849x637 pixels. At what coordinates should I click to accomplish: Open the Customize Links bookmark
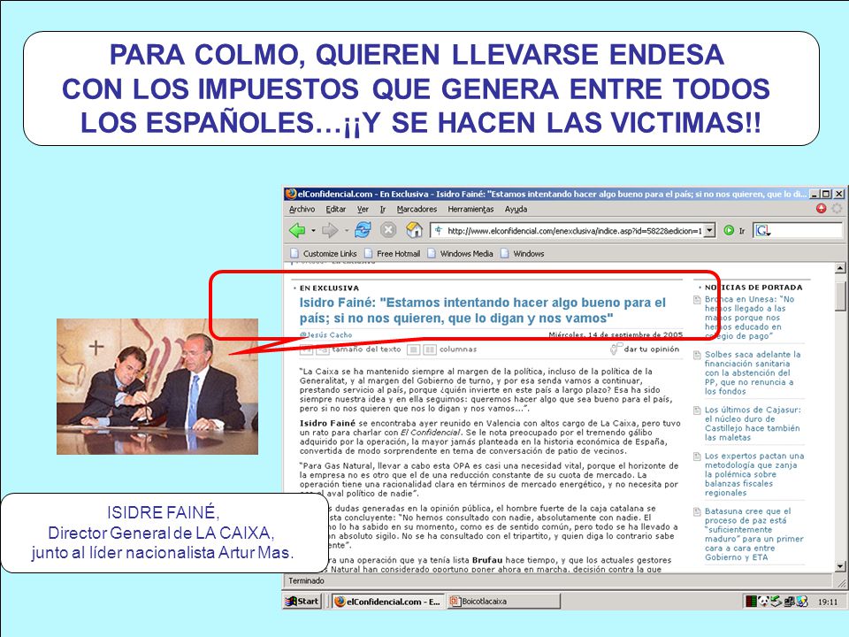coord(324,254)
